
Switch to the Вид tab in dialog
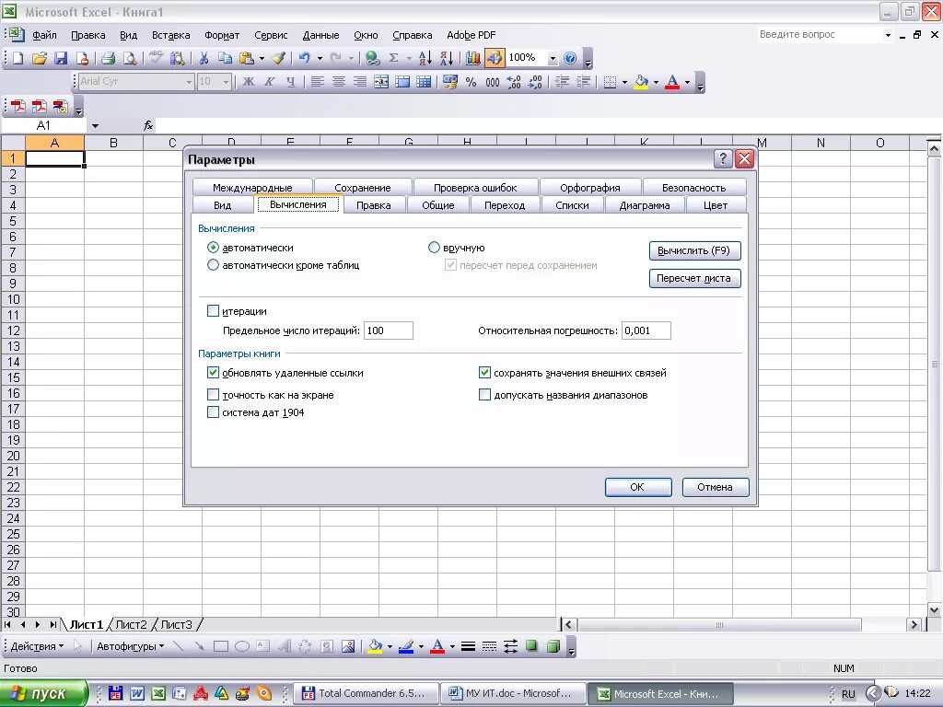[x=222, y=205]
